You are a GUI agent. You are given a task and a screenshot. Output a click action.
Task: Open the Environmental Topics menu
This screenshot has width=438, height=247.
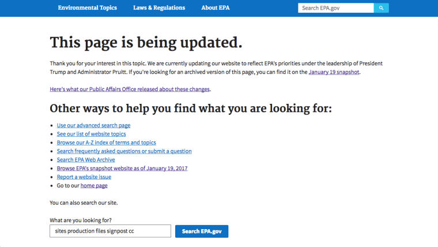pyautogui.click(x=88, y=8)
